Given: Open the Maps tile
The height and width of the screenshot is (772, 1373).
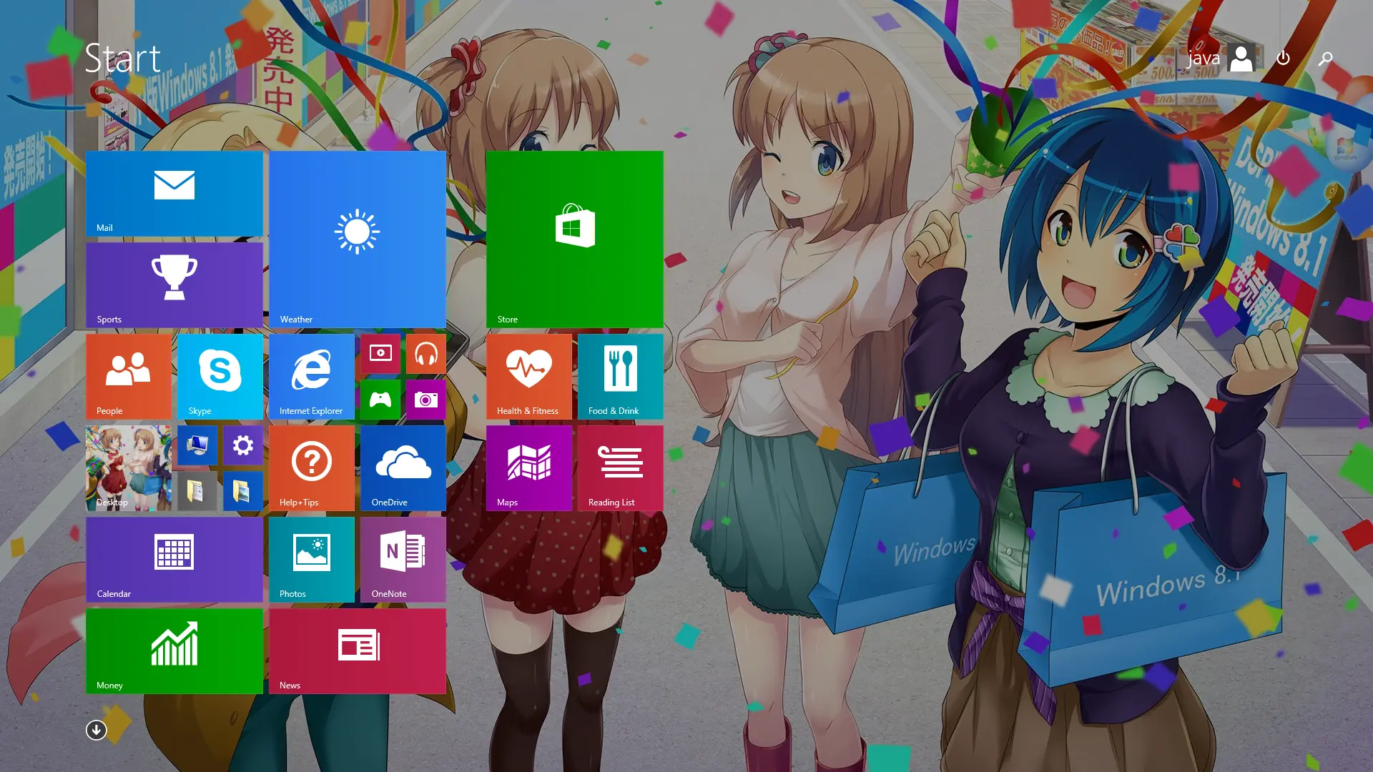Looking at the screenshot, I should [x=529, y=467].
